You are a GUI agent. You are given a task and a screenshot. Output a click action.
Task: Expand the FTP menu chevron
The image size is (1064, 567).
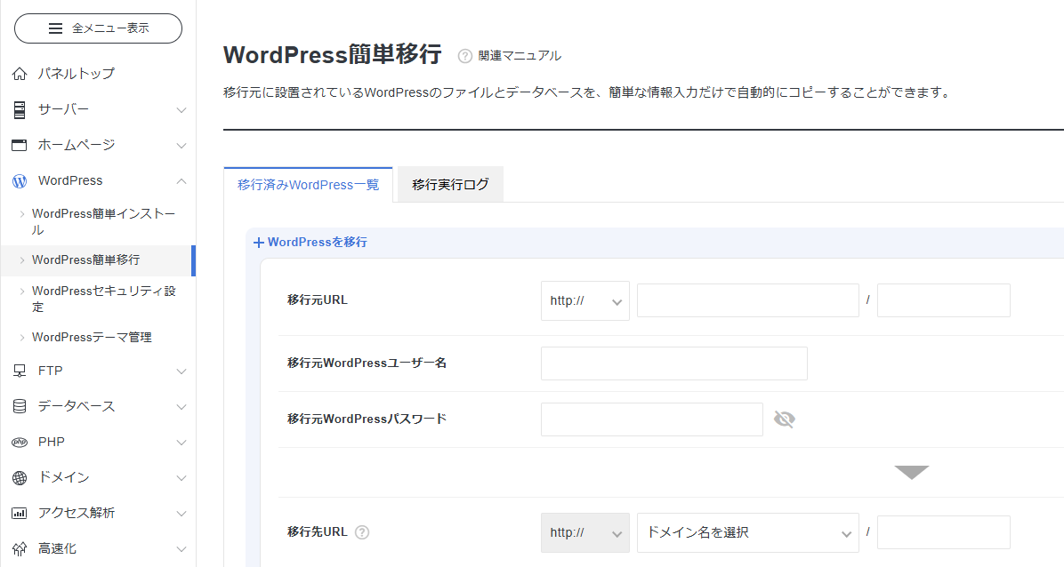(x=181, y=371)
